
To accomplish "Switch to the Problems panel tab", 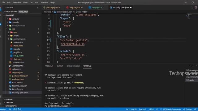I will click(49, 66).
